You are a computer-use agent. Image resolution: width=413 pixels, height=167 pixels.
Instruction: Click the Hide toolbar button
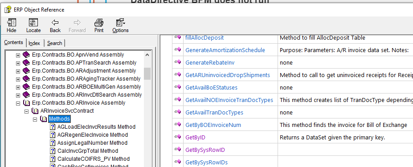click(x=11, y=25)
